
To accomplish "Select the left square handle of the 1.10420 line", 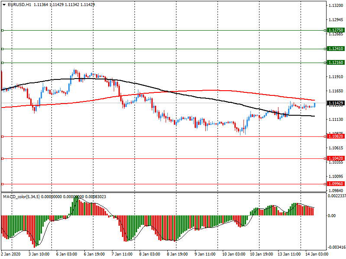I will pos(2,158).
